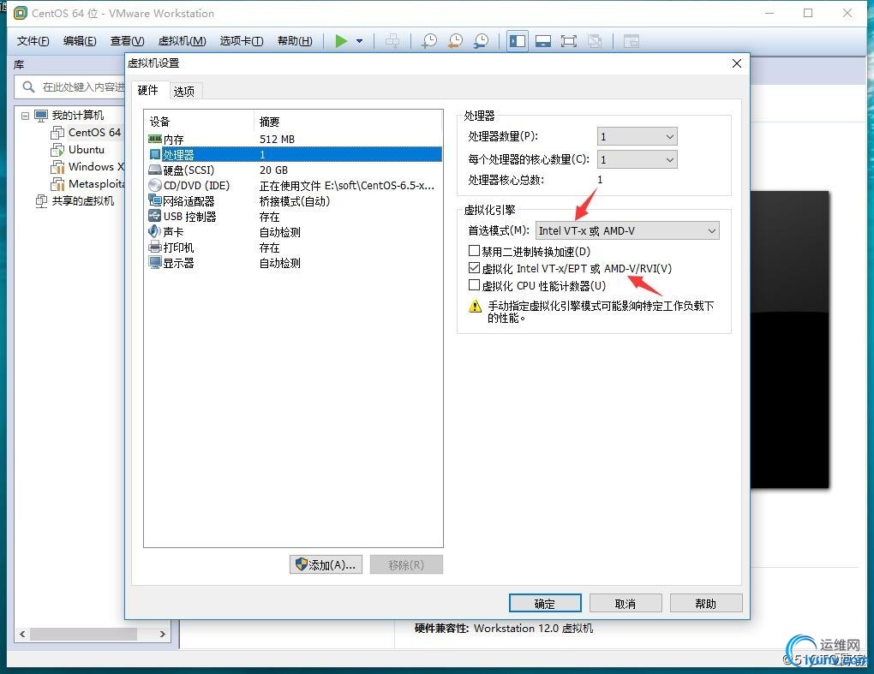
Task: Open the 处理器数量(P) dropdown
Action: (638, 136)
